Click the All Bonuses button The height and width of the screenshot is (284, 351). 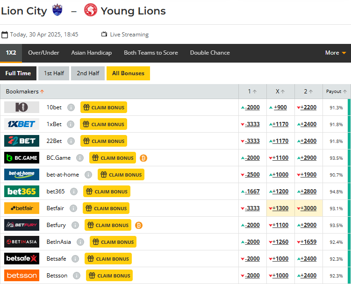[128, 73]
